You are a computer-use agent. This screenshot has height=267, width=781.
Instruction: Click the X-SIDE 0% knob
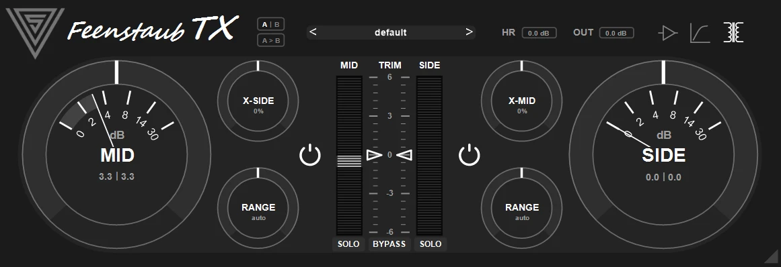point(258,101)
